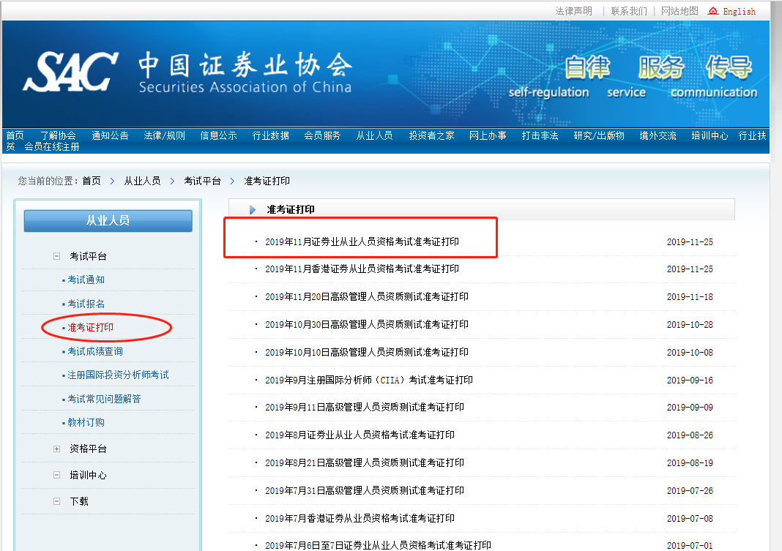Click blue triangle icon beside 准考证打印 heading
Screen dimensions: 782x551
click(253, 210)
